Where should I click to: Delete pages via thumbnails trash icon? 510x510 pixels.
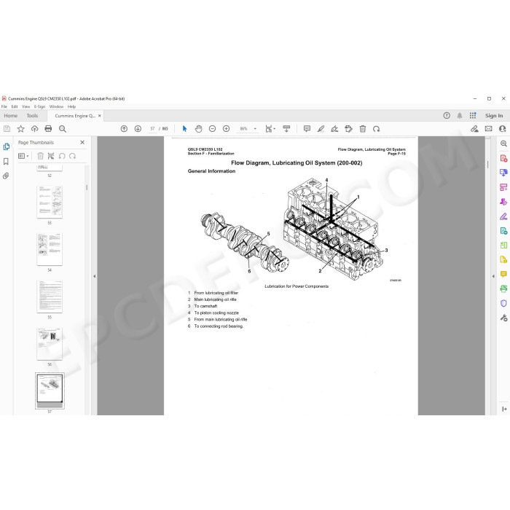(x=40, y=156)
